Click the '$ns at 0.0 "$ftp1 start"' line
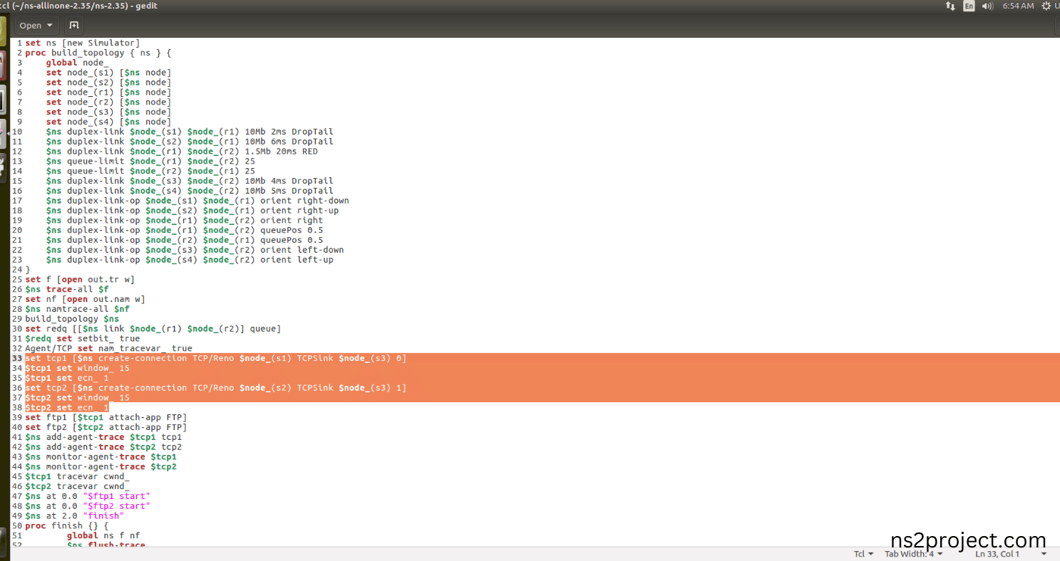Screen dimensions: 1060x561 [x=88, y=496]
